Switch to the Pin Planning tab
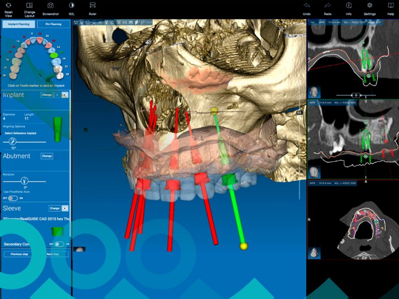 pyautogui.click(x=53, y=24)
